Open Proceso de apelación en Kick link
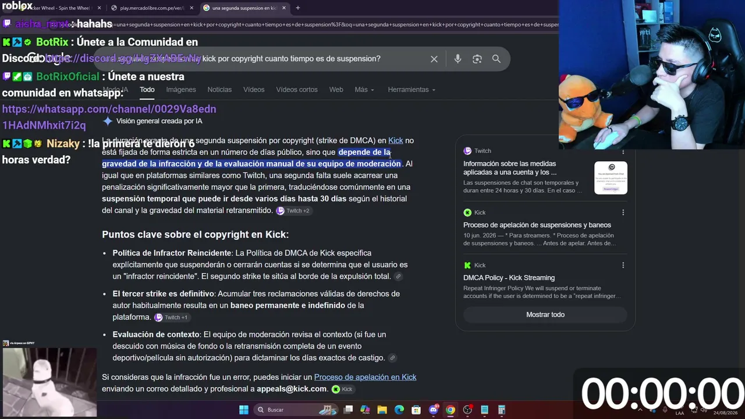The image size is (745, 419). (366, 377)
